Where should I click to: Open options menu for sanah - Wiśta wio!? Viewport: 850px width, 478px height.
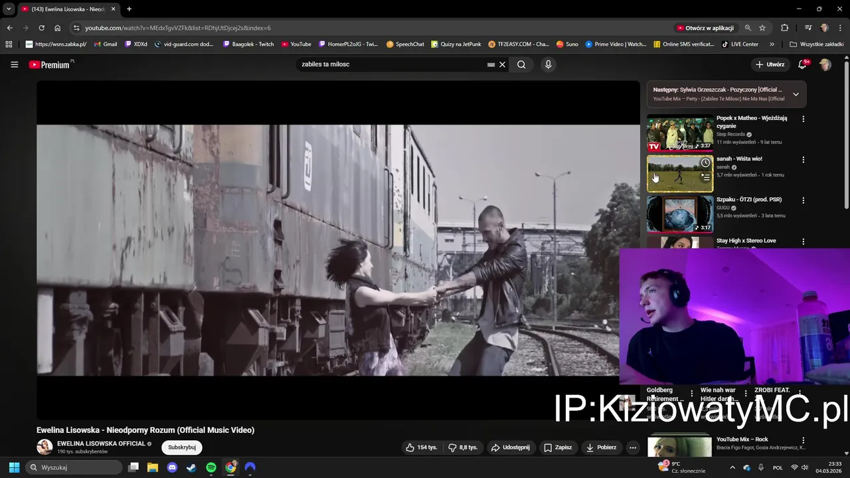click(803, 160)
